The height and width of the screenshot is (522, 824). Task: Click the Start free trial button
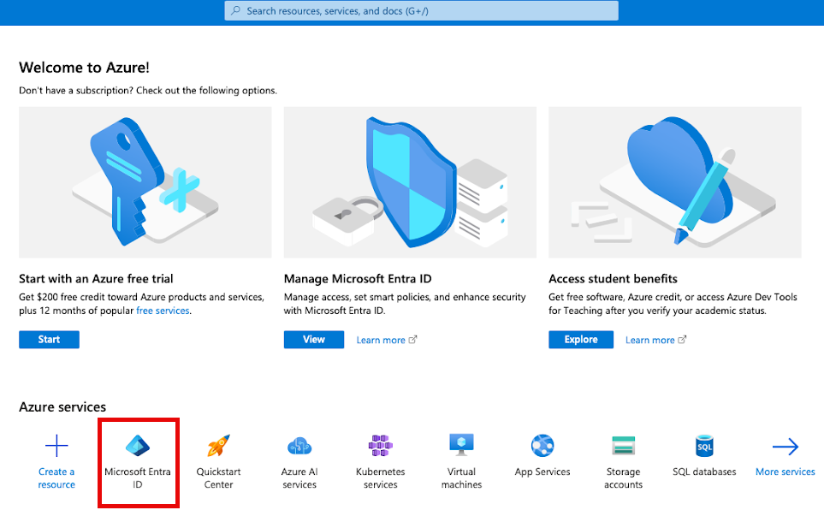tap(49, 340)
